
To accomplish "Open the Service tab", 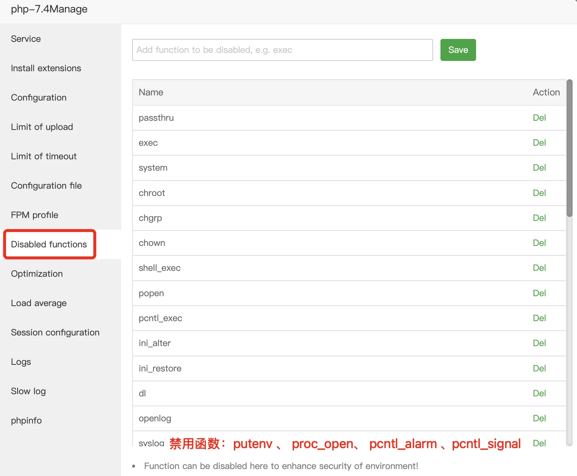I will (26, 39).
